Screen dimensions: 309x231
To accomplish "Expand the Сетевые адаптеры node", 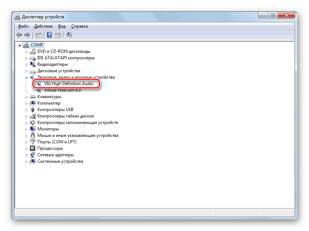I will [x=26, y=155].
